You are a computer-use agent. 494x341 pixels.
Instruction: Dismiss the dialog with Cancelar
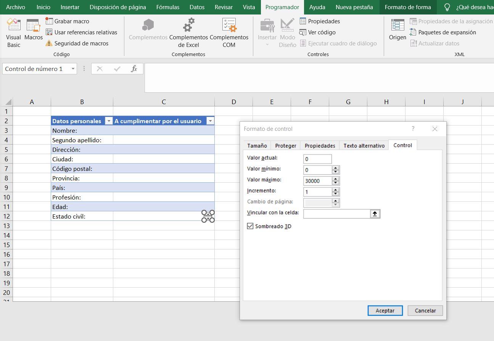point(425,310)
